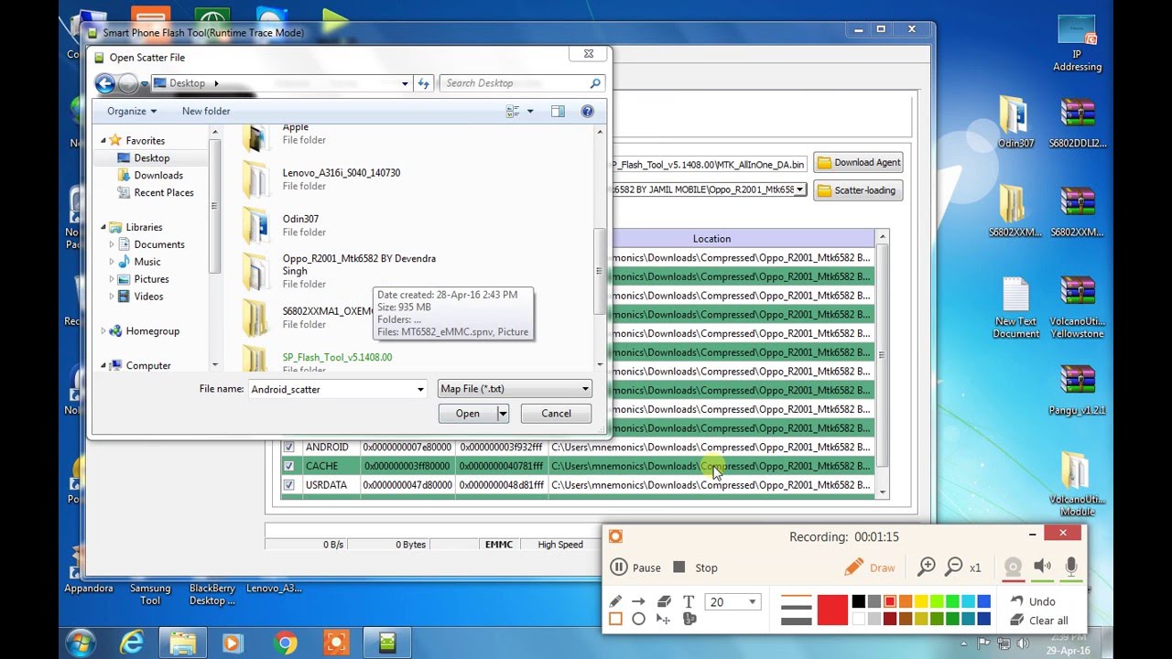Open the Organize menu

click(x=132, y=111)
